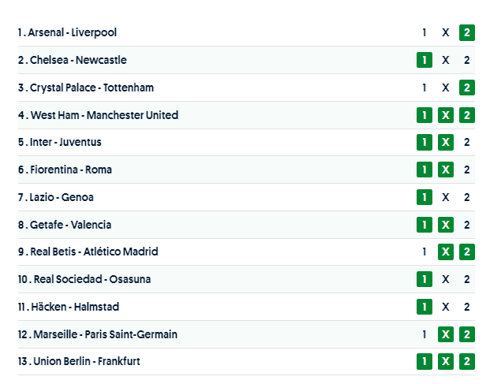Viewport: 490px width, 384px height.
Task: Click the Inter - Juventus match row label
Action: (x=60, y=143)
